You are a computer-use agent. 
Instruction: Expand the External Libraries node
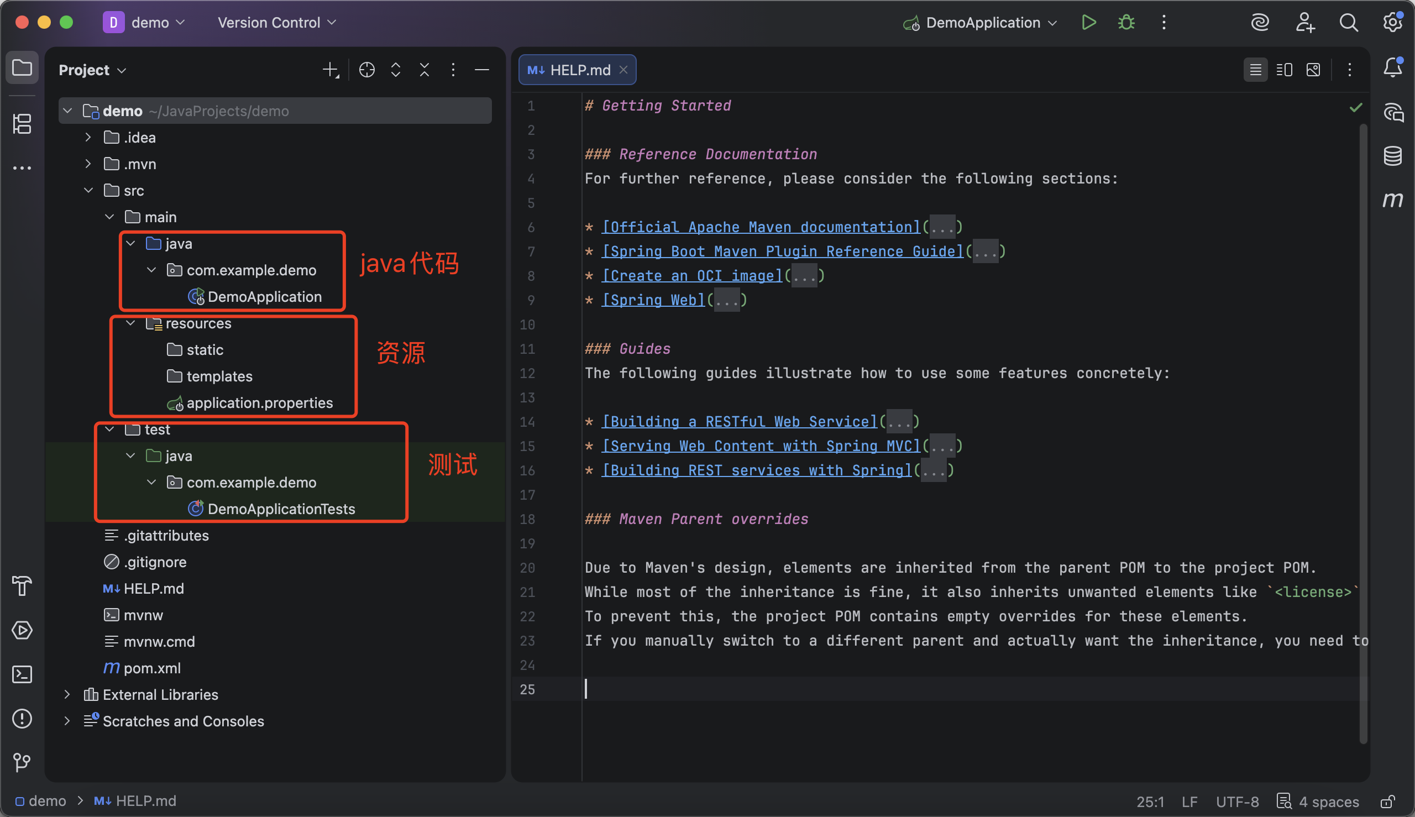point(67,695)
